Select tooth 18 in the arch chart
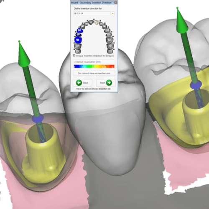This screenshot has width=209, height=209. point(77,51)
